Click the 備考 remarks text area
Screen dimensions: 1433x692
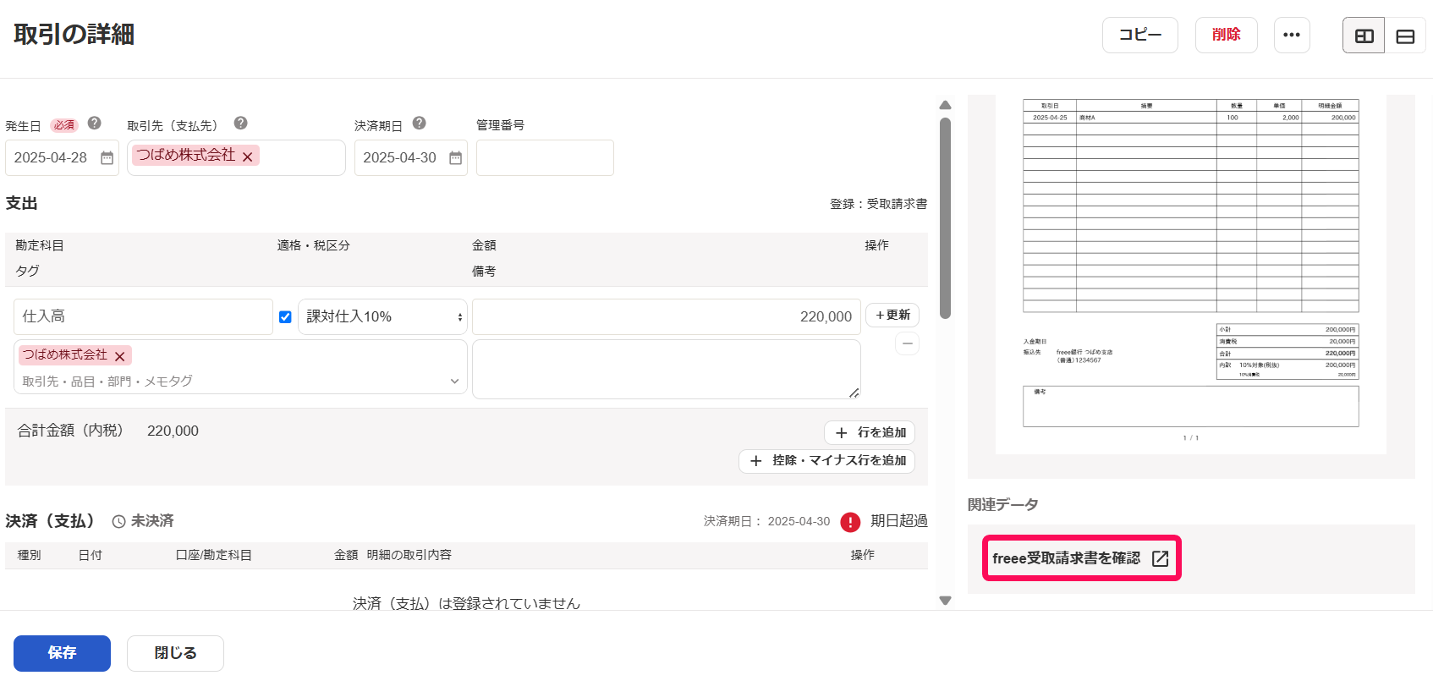coord(667,369)
